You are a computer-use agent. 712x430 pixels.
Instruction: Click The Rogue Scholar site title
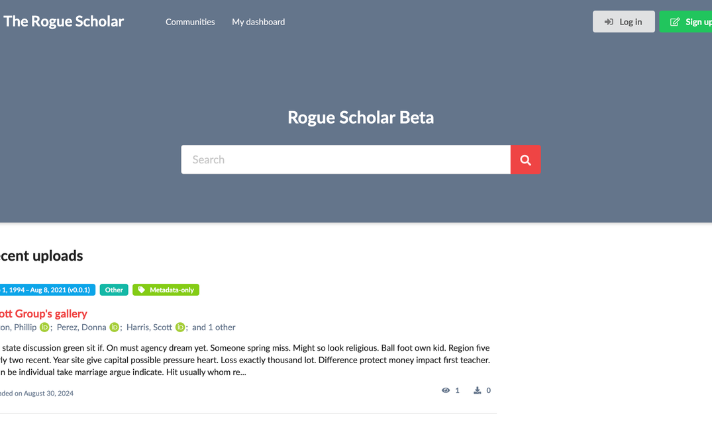(63, 21)
